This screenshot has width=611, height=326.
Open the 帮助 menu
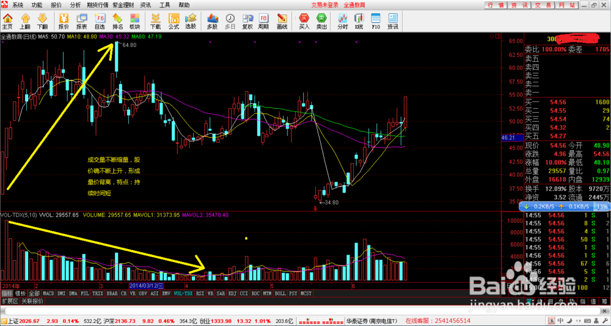[x=185, y=5]
